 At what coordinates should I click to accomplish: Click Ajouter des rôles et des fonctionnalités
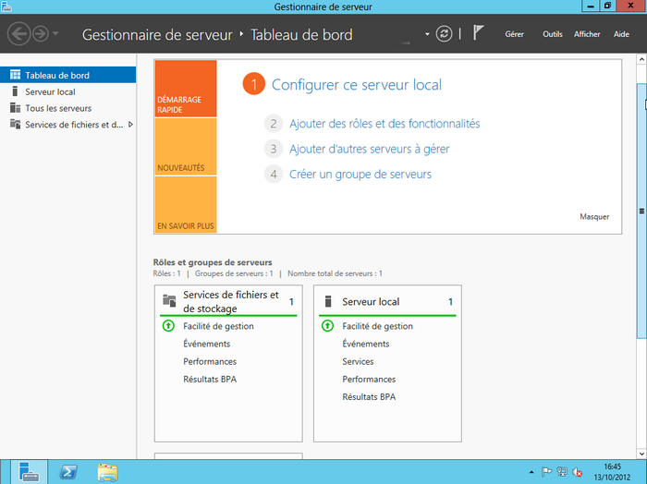coord(385,124)
